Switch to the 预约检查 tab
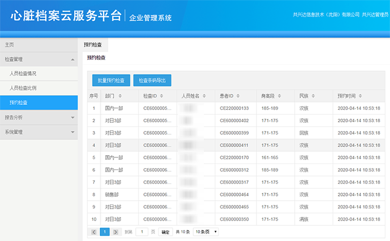390x241 pixels. coord(93,45)
